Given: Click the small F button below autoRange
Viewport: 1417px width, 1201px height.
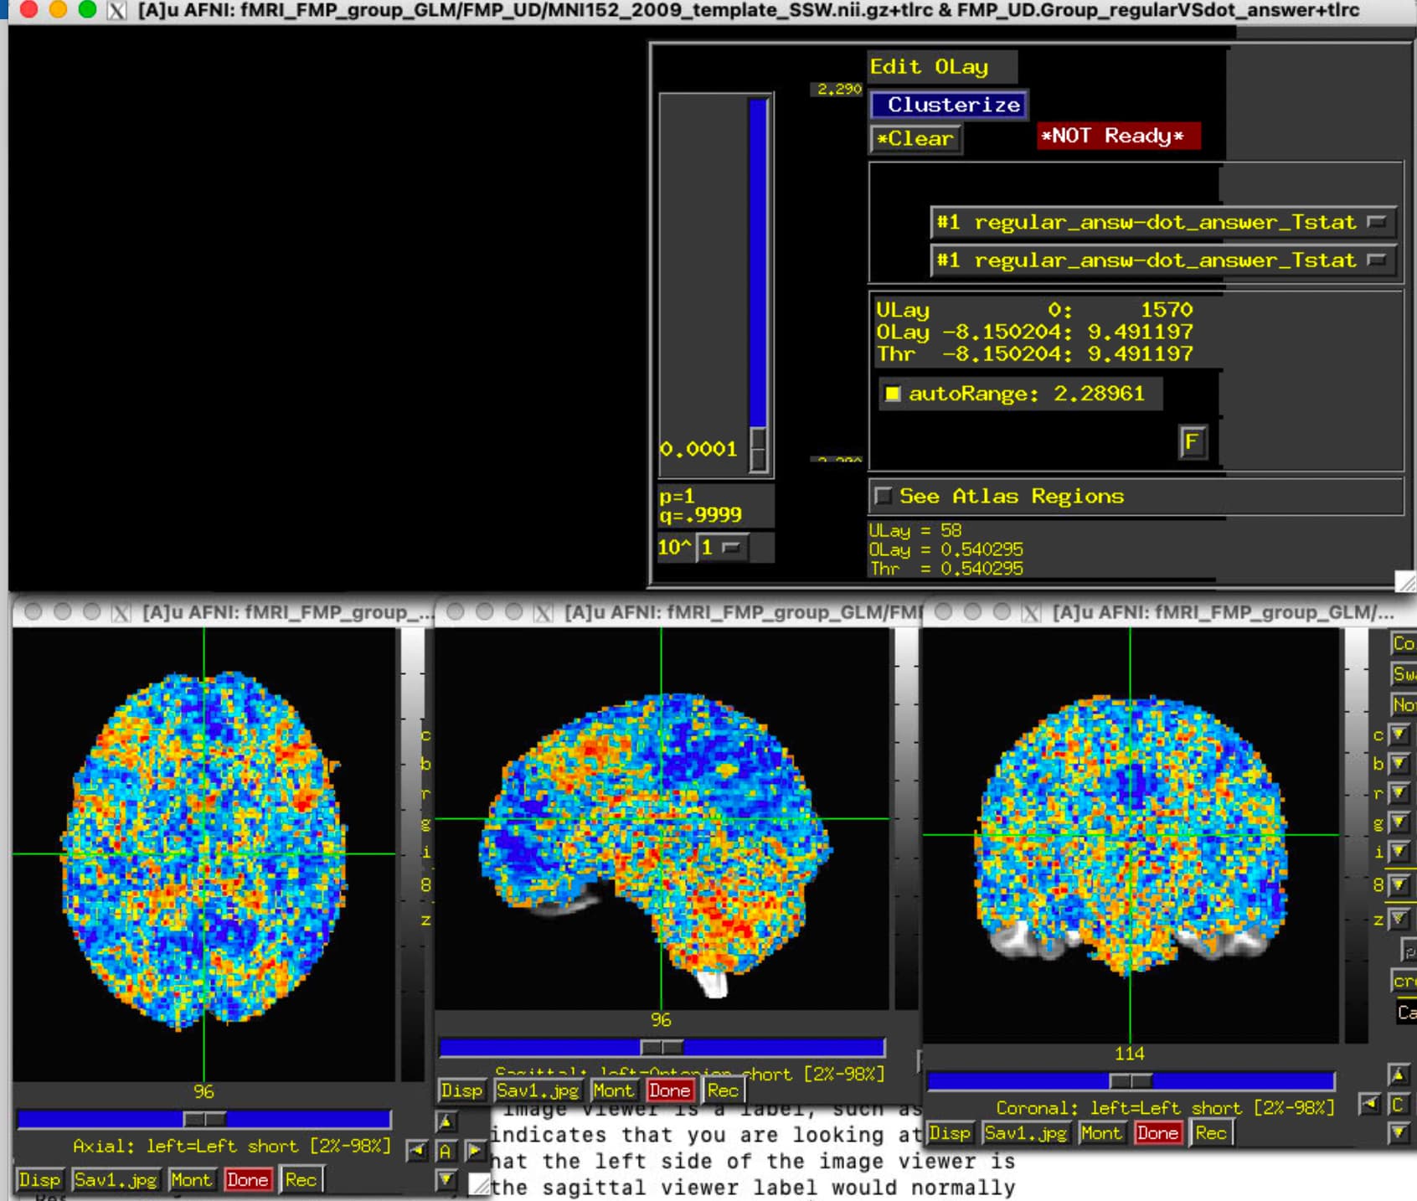Looking at the screenshot, I should point(1191,441).
